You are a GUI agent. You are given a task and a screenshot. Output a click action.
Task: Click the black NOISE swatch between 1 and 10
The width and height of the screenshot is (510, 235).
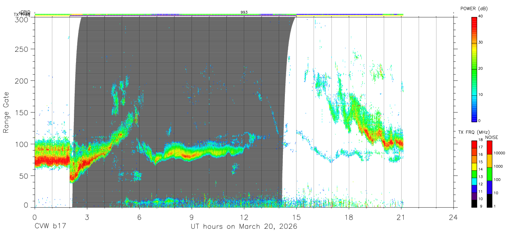point(489,201)
